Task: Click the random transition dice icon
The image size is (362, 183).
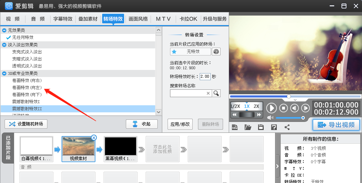Action: [x=216, y=52]
